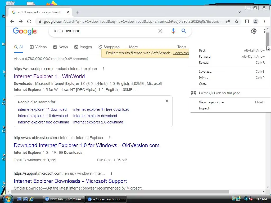Viewport: 271px width, 203px height.
Task: Select Cast... in context menu
Action: (x=230, y=84)
